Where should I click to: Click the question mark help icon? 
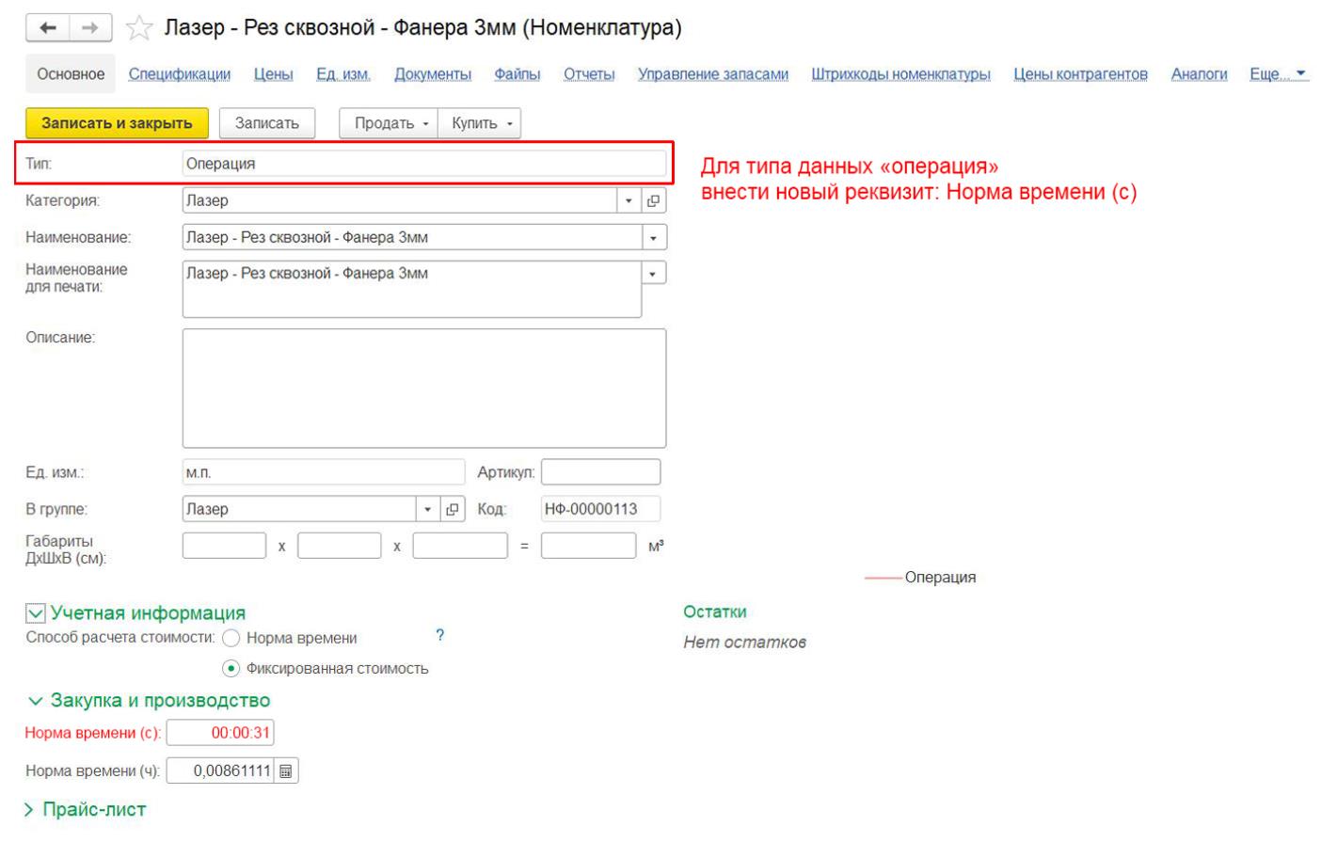point(439,636)
